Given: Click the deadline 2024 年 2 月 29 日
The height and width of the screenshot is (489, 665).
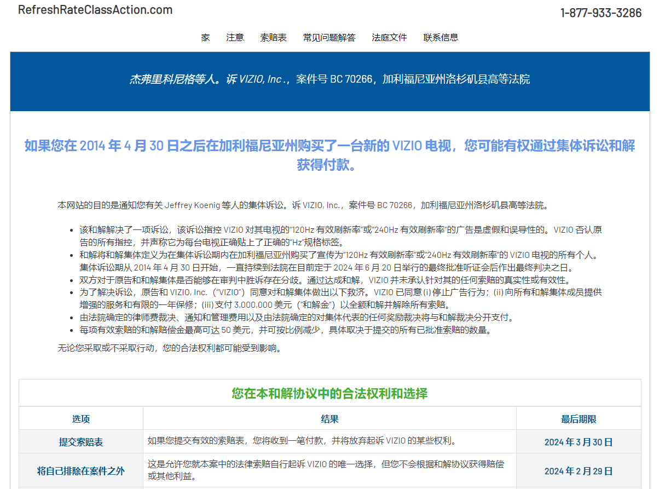Looking at the screenshot, I should (x=579, y=471).
